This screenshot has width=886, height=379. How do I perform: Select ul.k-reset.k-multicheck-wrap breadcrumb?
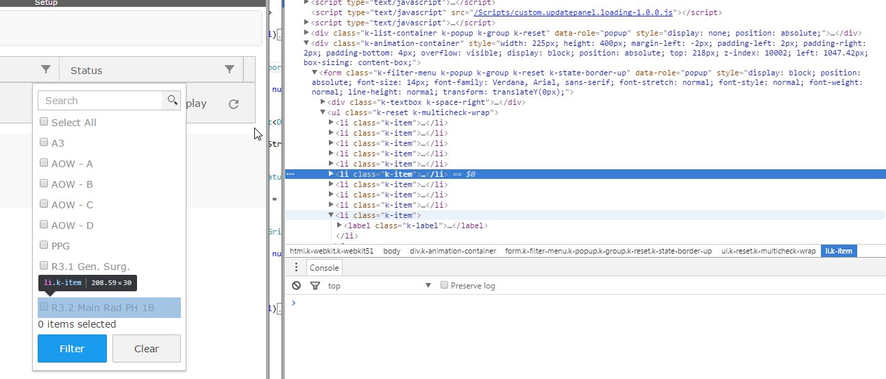(769, 251)
